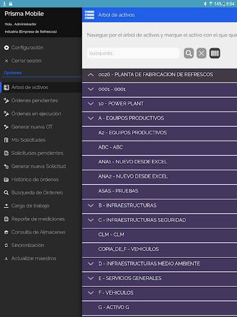The width and height of the screenshot is (237, 317).
Task: Click the Historico de ordenes folder icon
Action: pyautogui.click(x=6, y=180)
